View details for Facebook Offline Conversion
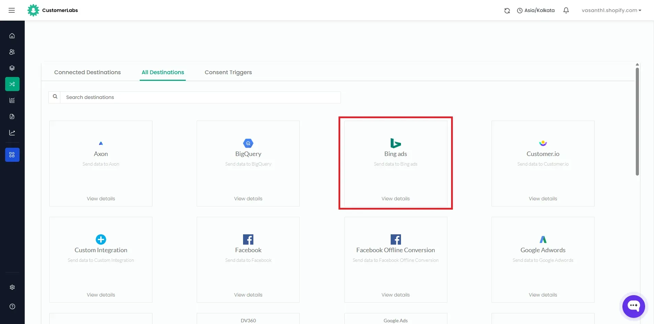Viewport: 654px width, 324px height. 395,295
